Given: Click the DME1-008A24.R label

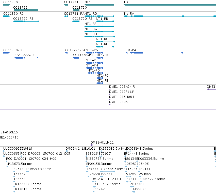Looking at the screenshot, I should [x=122, y=87].
